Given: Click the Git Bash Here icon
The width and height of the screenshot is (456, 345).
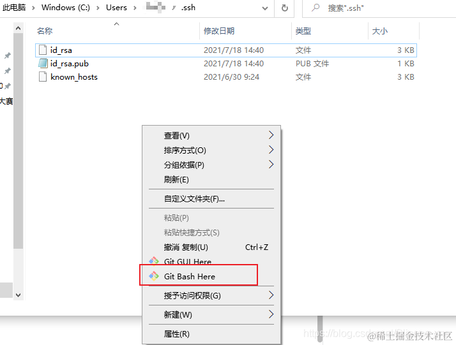Looking at the screenshot, I should tap(154, 276).
